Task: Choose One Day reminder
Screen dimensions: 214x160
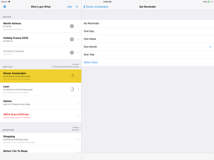Action: [x=148, y=31]
